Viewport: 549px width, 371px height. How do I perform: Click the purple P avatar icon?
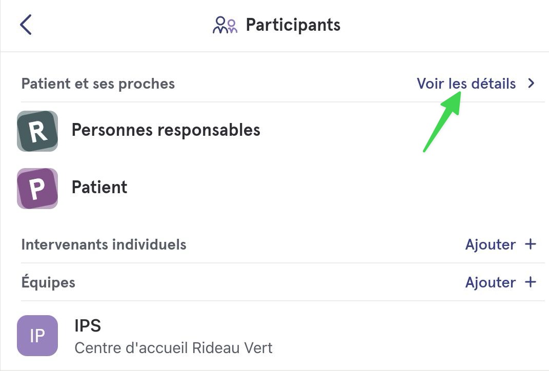[37, 188]
